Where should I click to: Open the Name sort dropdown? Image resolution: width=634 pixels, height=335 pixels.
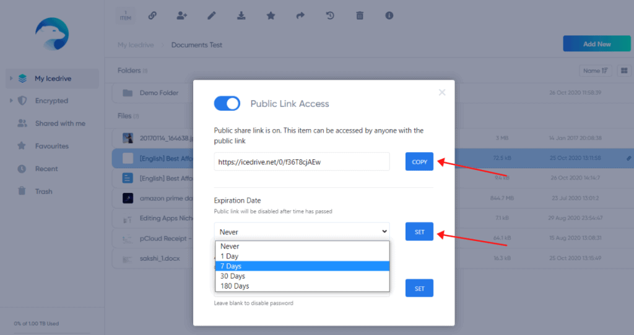[x=595, y=70]
